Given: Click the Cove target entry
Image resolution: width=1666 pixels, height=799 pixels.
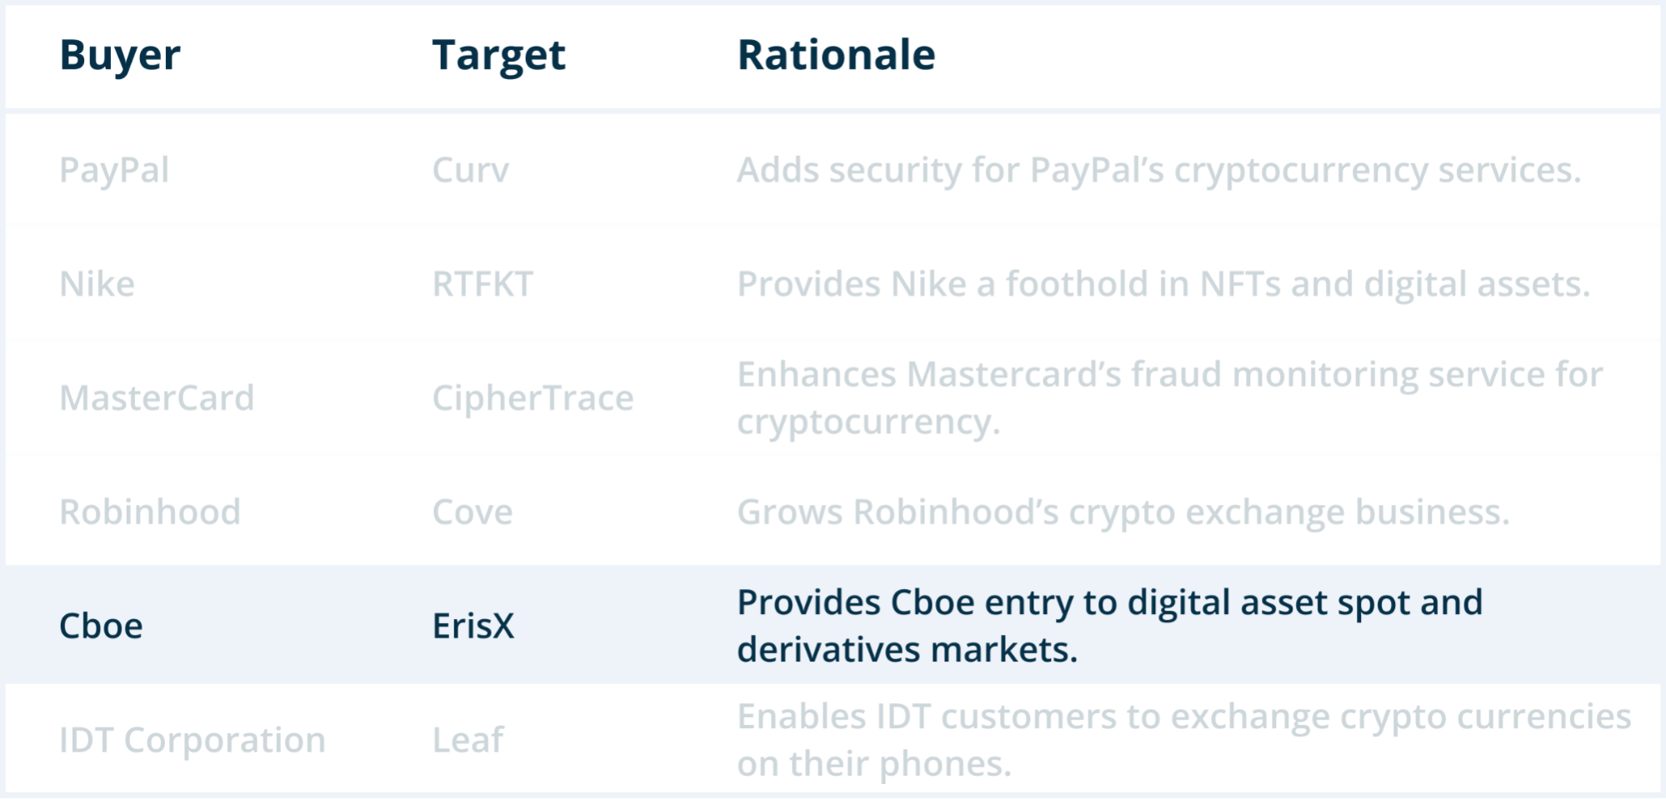Looking at the screenshot, I should tap(473, 512).
